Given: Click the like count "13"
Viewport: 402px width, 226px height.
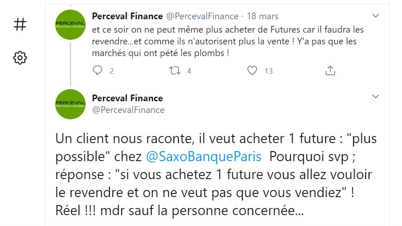Looking at the screenshot, I should tap(268, 71).
